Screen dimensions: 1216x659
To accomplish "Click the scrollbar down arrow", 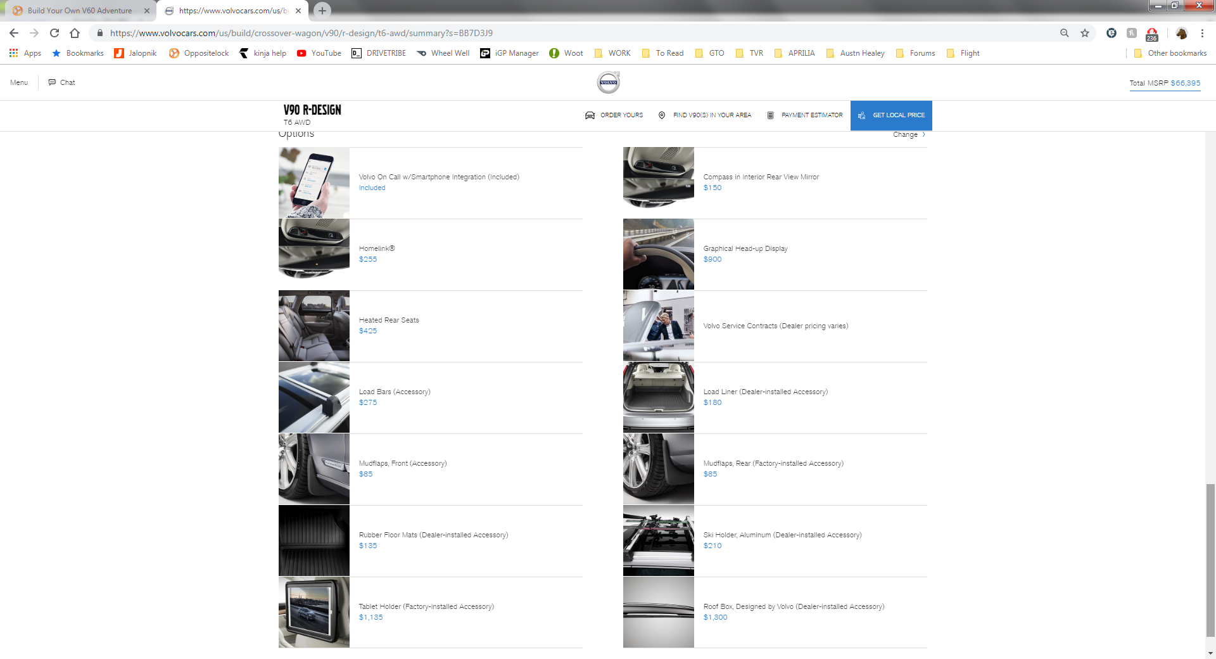I will click(x=1210, y=653).
